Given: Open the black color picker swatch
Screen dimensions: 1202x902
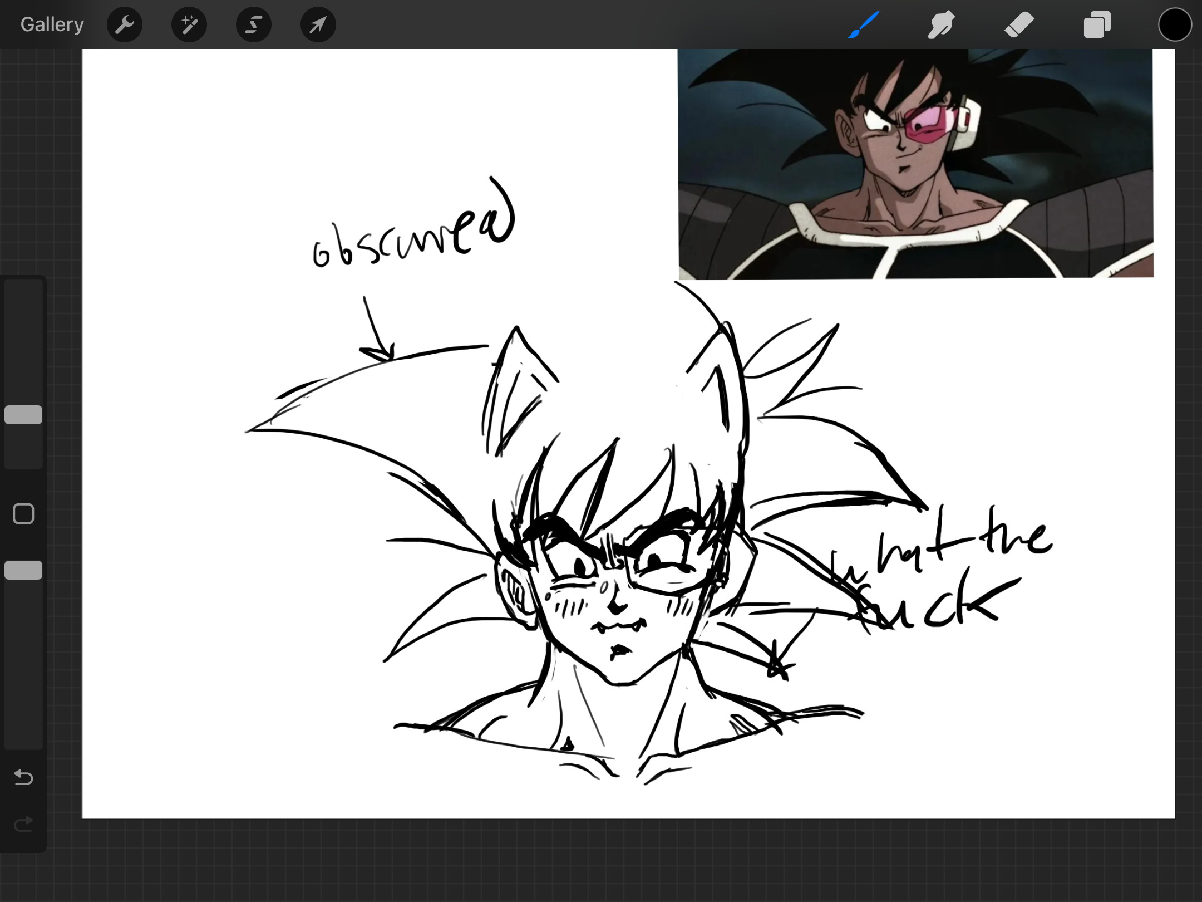Looking at the screenshot, I should click(x=1175, y=24).
